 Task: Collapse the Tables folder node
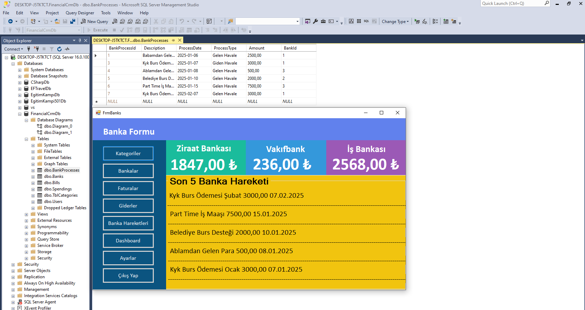click(27, 139)
